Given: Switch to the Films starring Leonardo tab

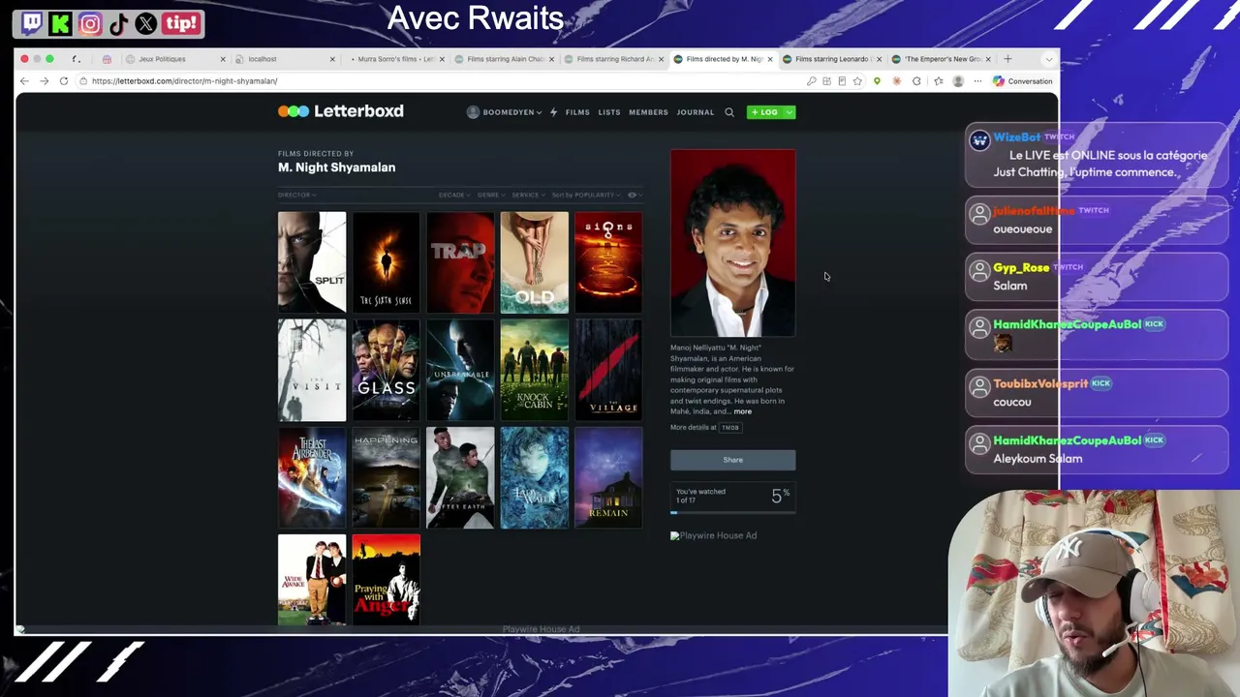Looking at the screenshot, I should [832, 59].
